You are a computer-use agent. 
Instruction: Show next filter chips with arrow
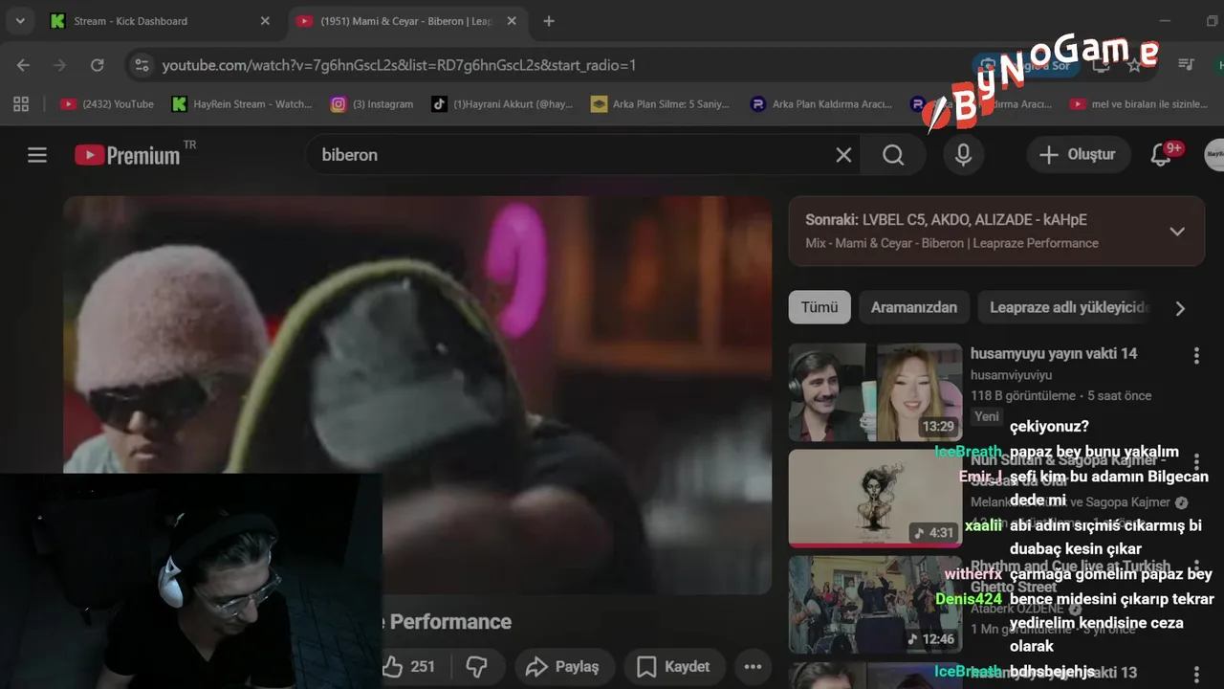(x=1180, y=308)
